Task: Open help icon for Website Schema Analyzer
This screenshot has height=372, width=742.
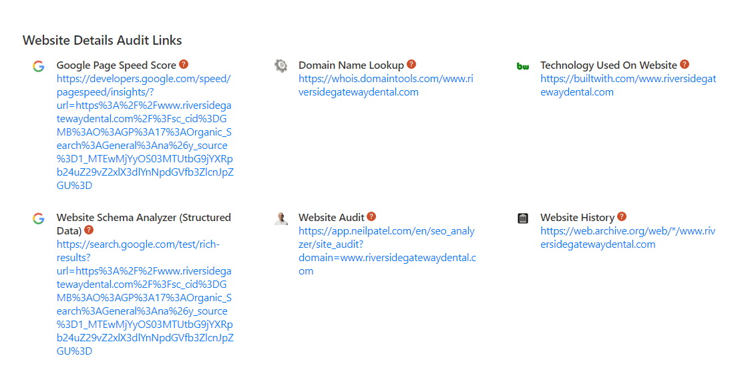Action: [89, 230]
